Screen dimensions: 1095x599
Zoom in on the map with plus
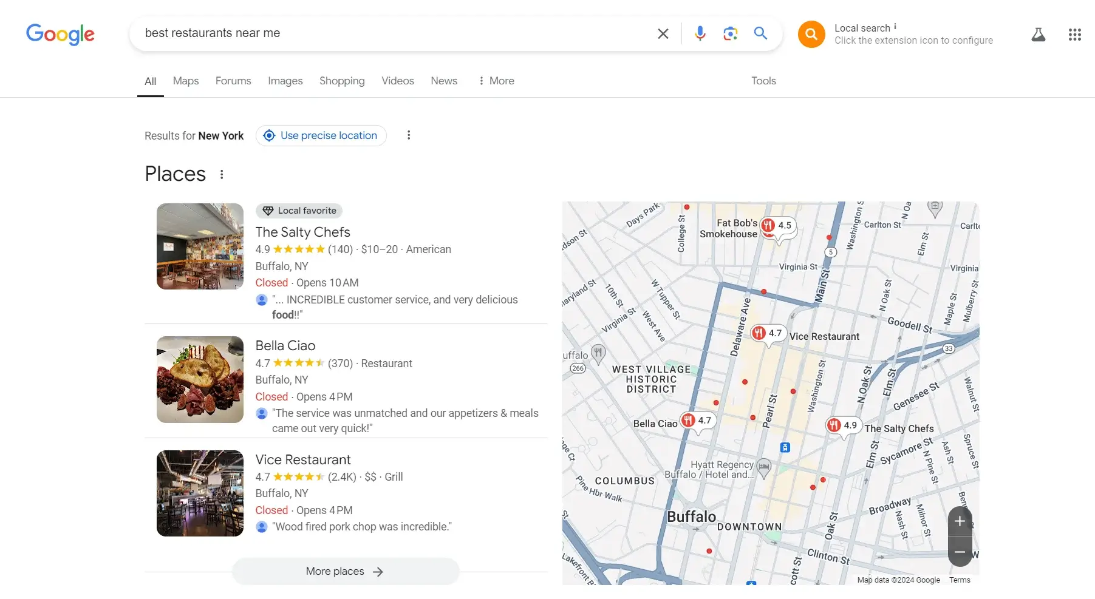click(960, 521)
